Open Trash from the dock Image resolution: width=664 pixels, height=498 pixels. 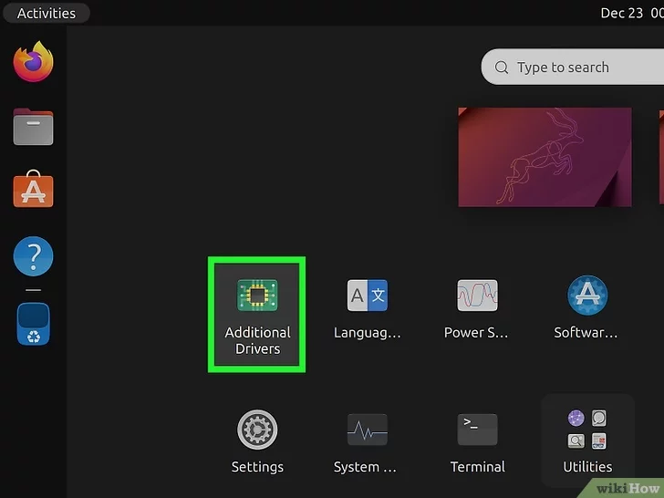tap(33, 324)
